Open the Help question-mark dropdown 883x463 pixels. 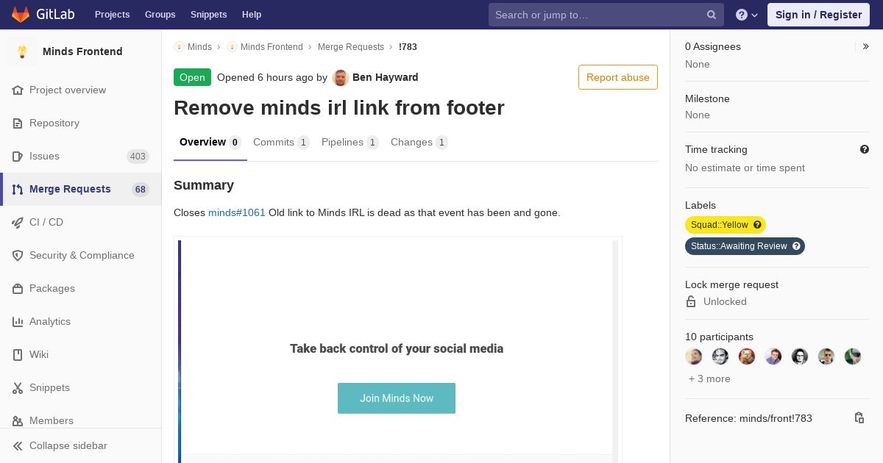coord(747,15)
